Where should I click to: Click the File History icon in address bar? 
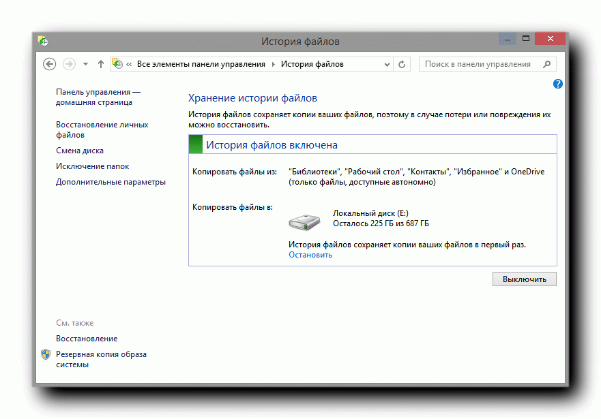click(x=117, y=64)
